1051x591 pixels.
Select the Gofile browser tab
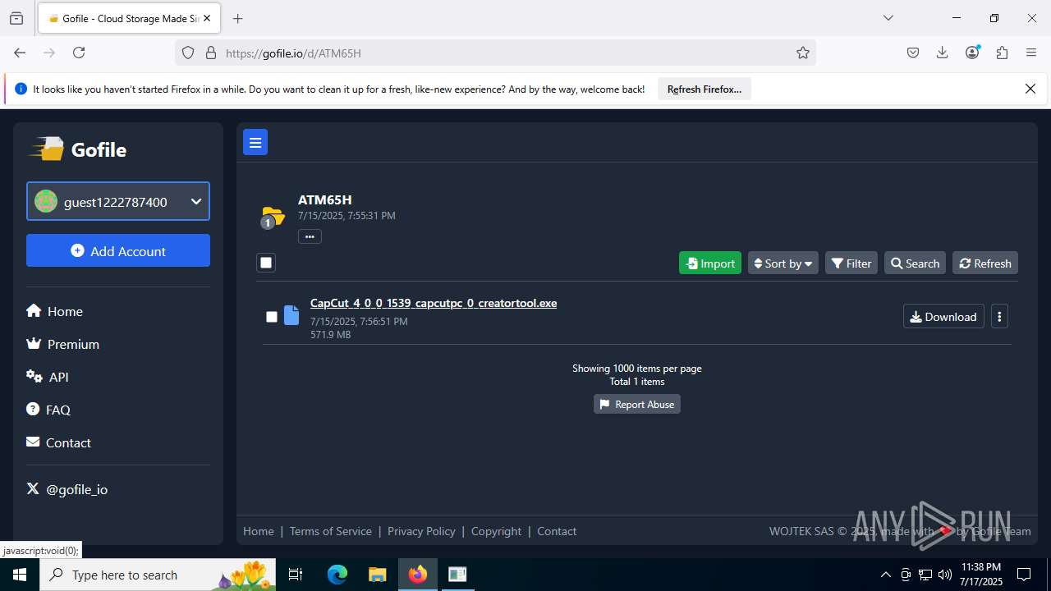[x=128, y=18]
